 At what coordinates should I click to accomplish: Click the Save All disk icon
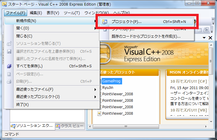coord(9,66)
